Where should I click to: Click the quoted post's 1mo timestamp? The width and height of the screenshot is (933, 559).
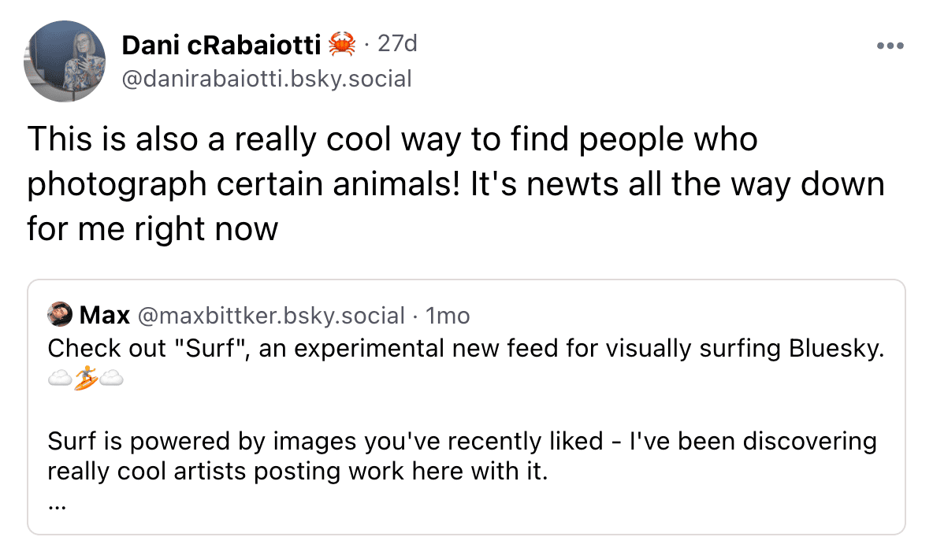pos(448,316)
